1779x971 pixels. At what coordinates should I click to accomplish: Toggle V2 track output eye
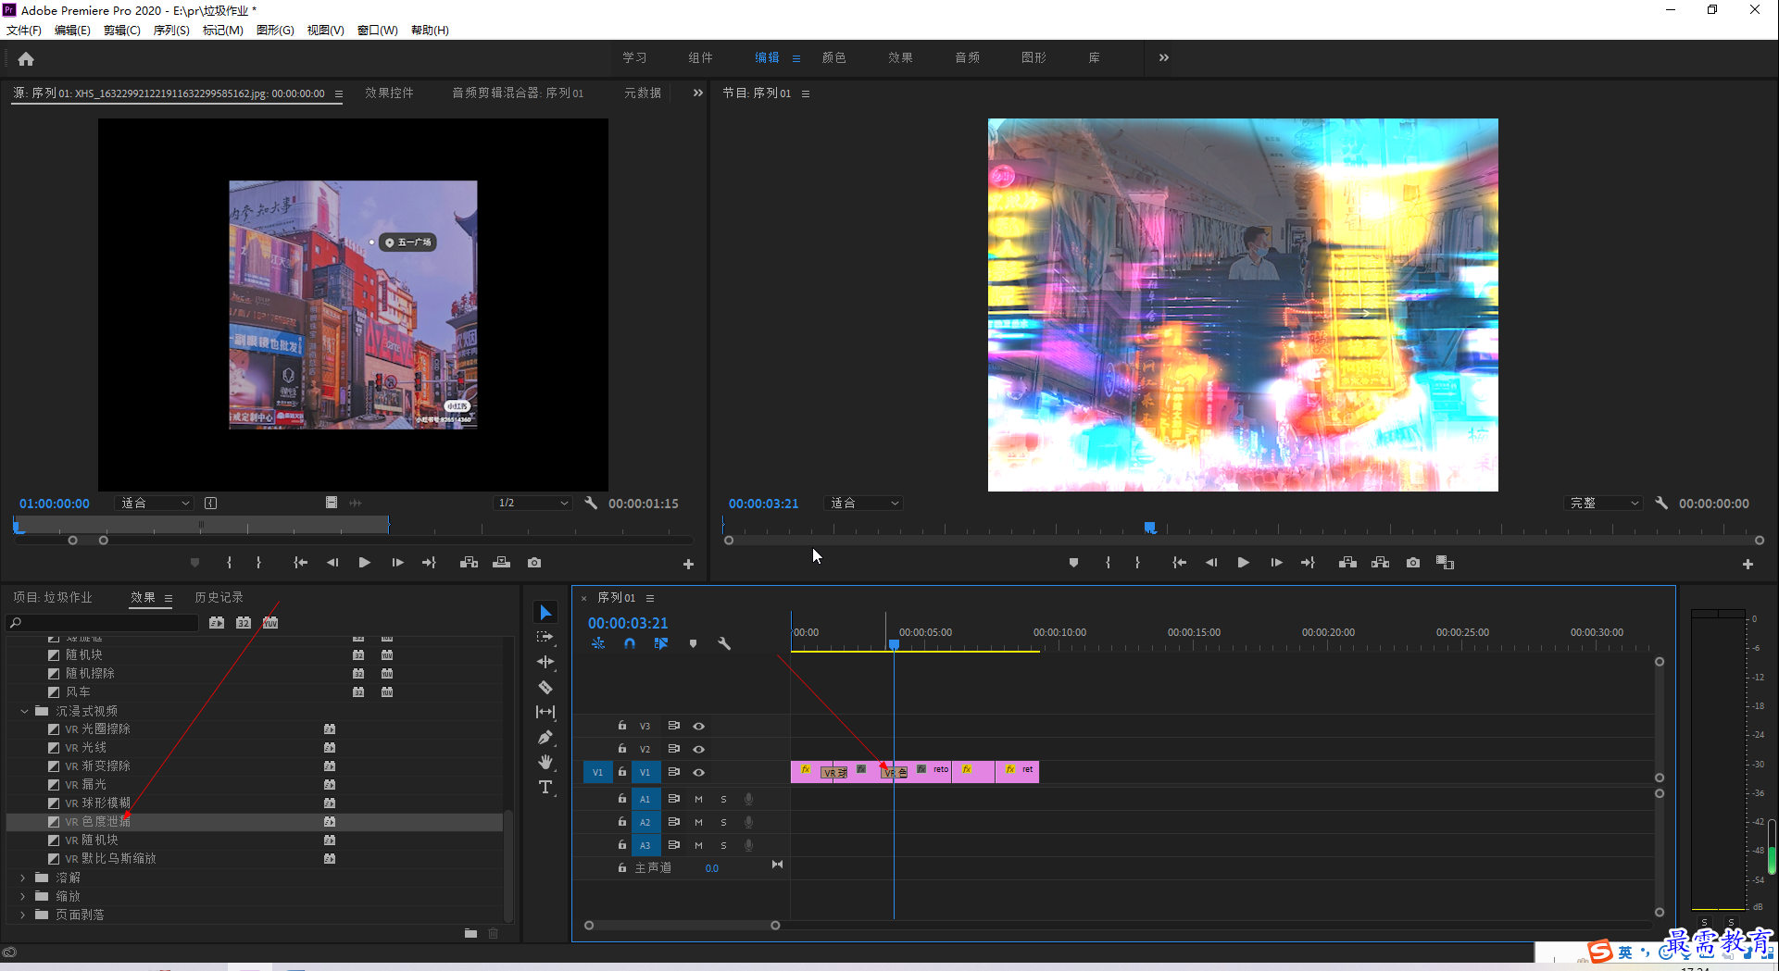699,749
